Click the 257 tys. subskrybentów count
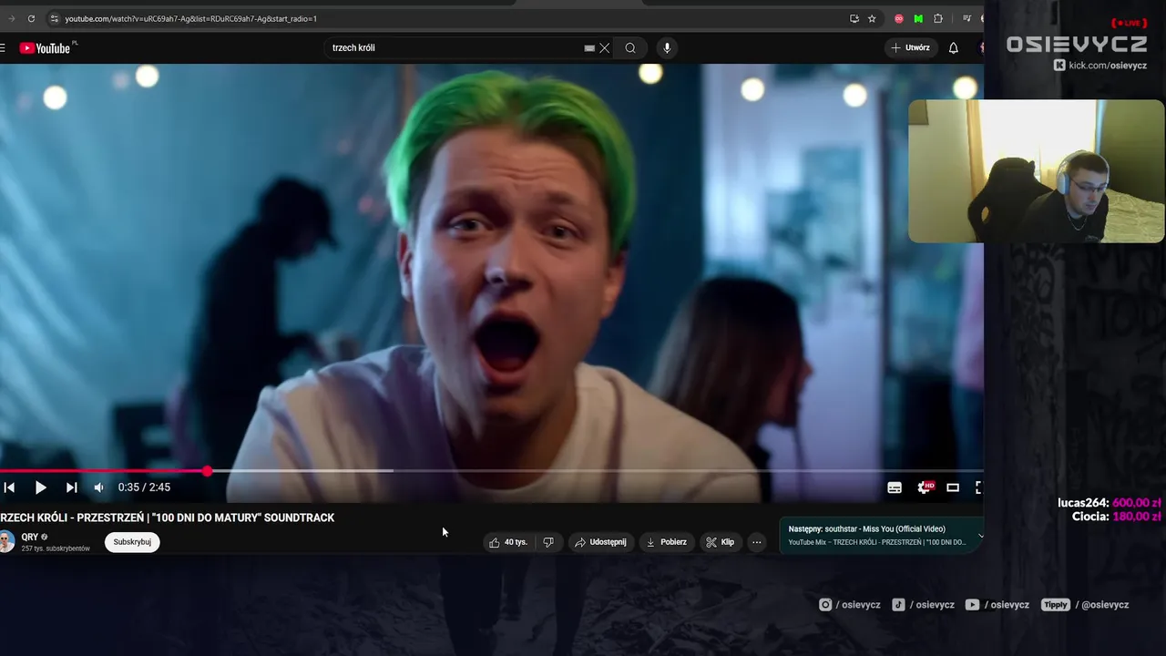The height and width of the screenshot is (656, 1166). point(56,548)
